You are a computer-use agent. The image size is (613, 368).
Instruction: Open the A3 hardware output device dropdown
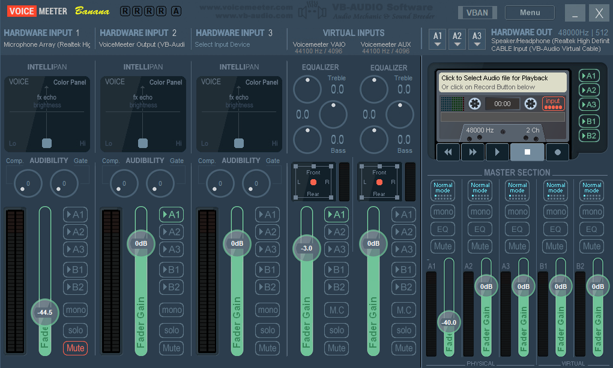coord(477,40)
